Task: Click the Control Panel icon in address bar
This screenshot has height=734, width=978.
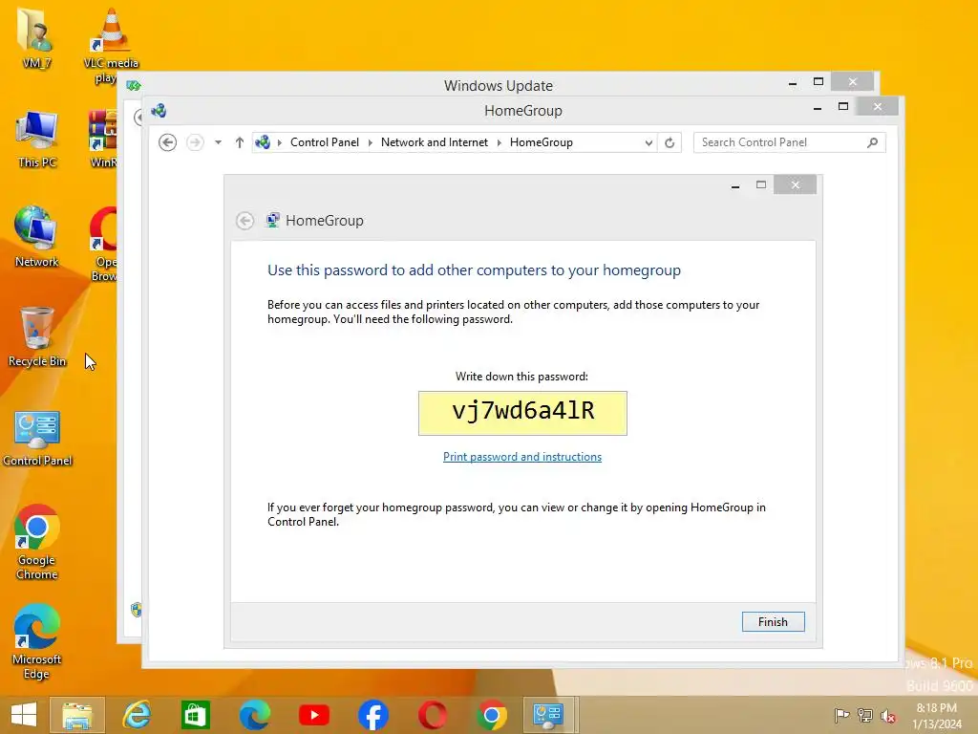Action: [264, 142]
